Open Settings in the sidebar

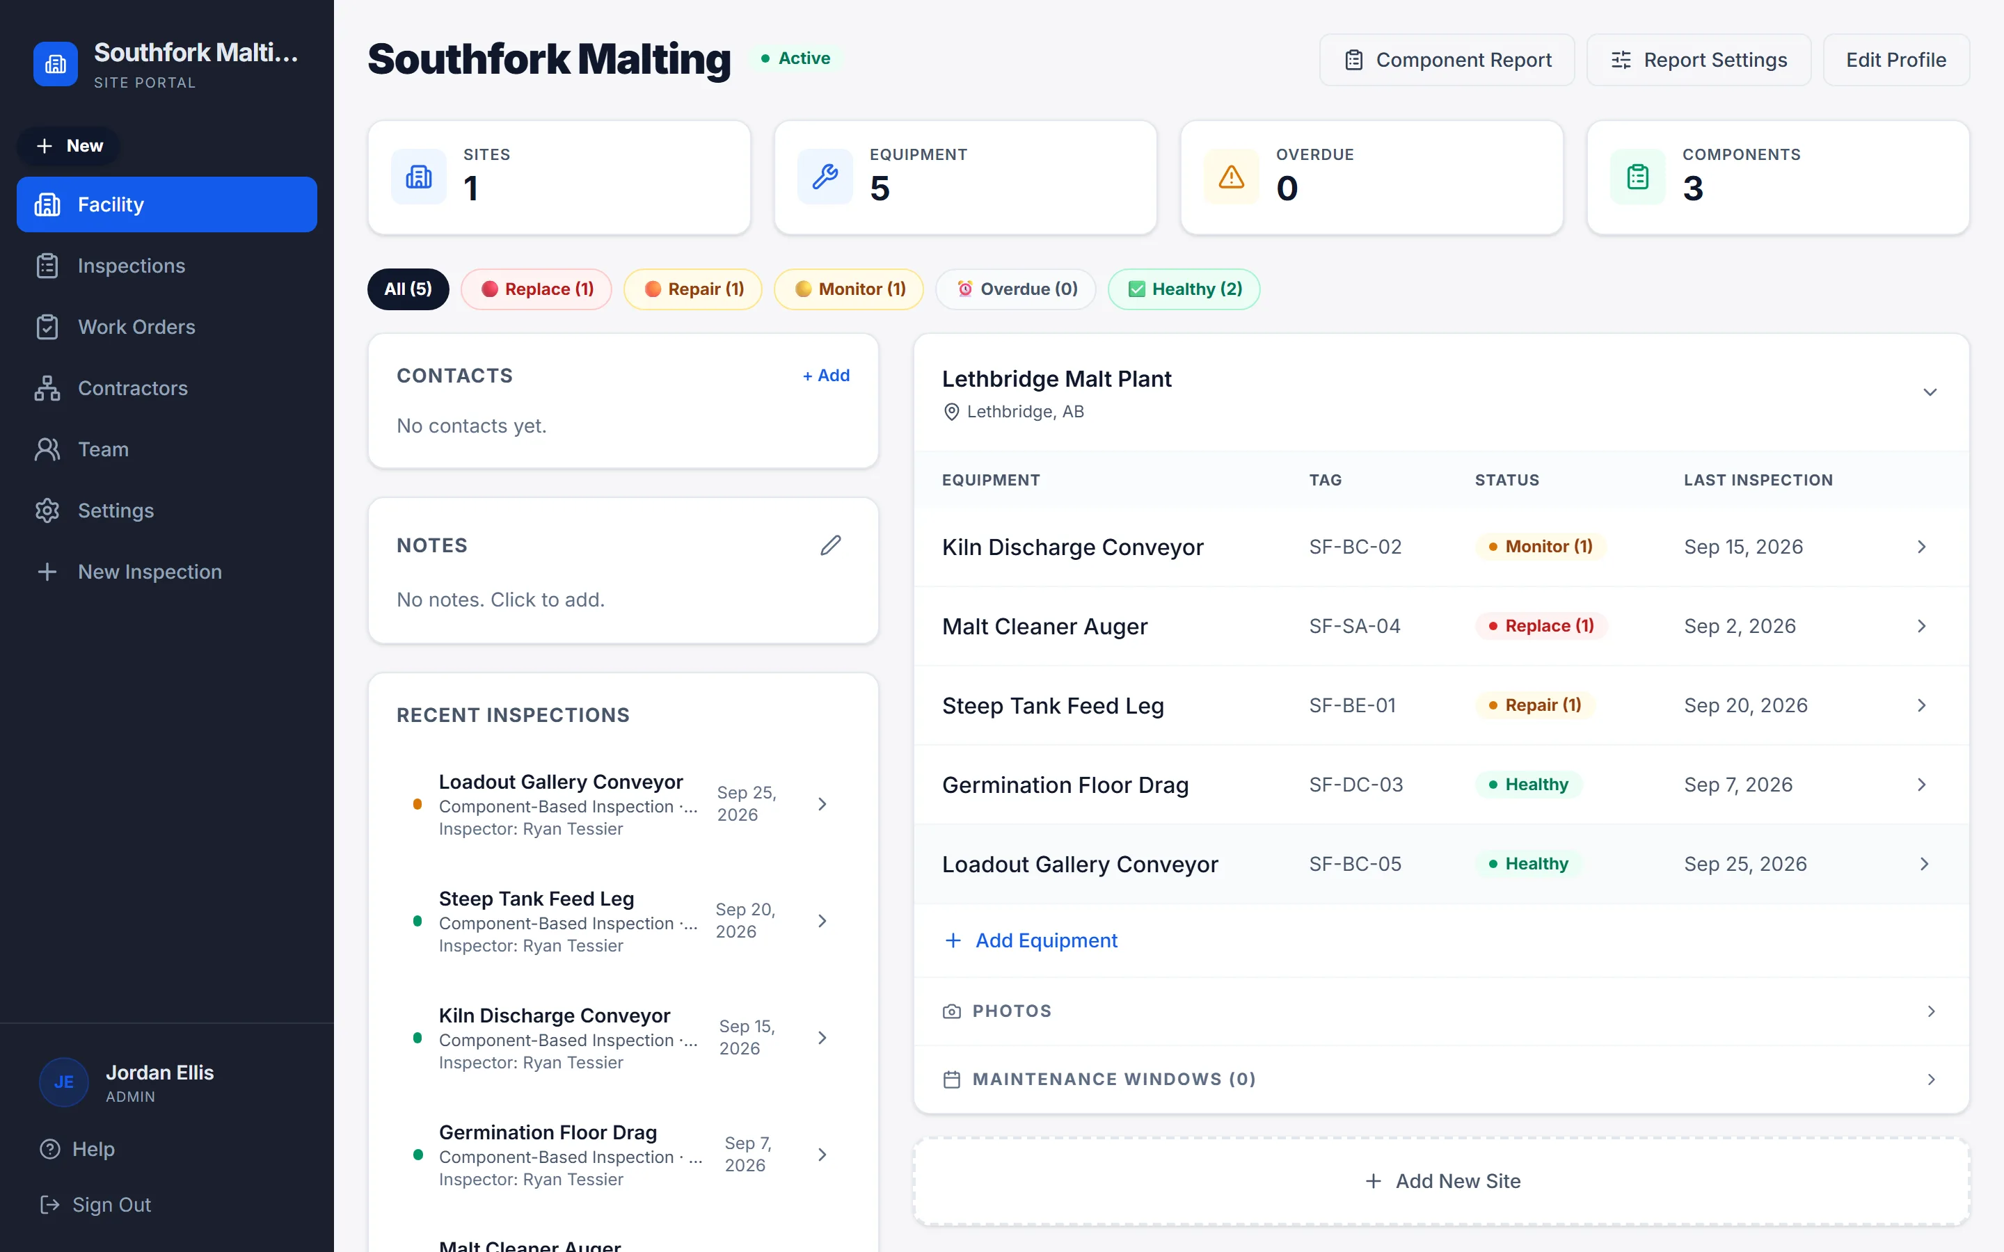tap(166, 511)
